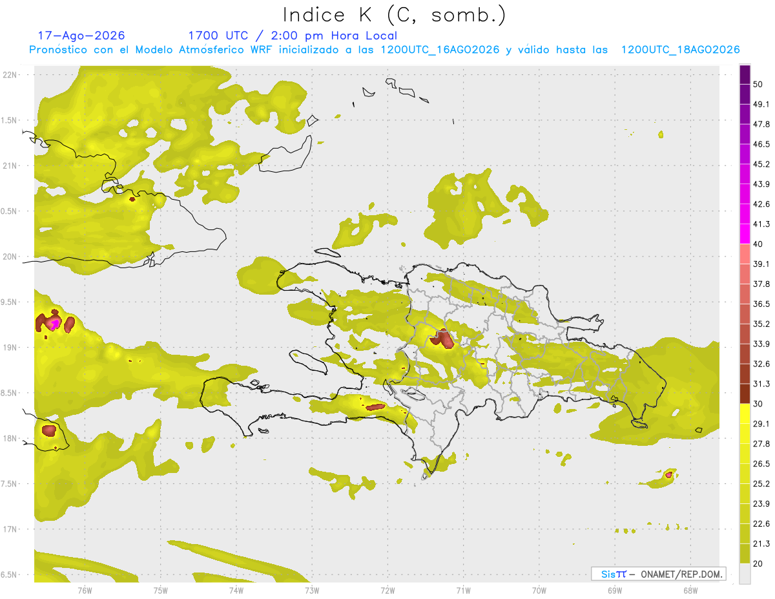Click the "21N" latitude label
The image size is (775, 599).
(10, 165)
